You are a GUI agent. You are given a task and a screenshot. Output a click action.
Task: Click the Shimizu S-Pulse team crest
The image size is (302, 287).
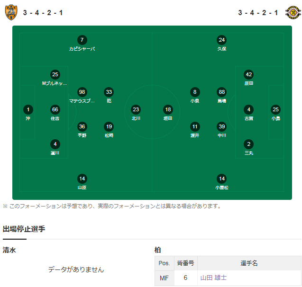click(11, 13)
